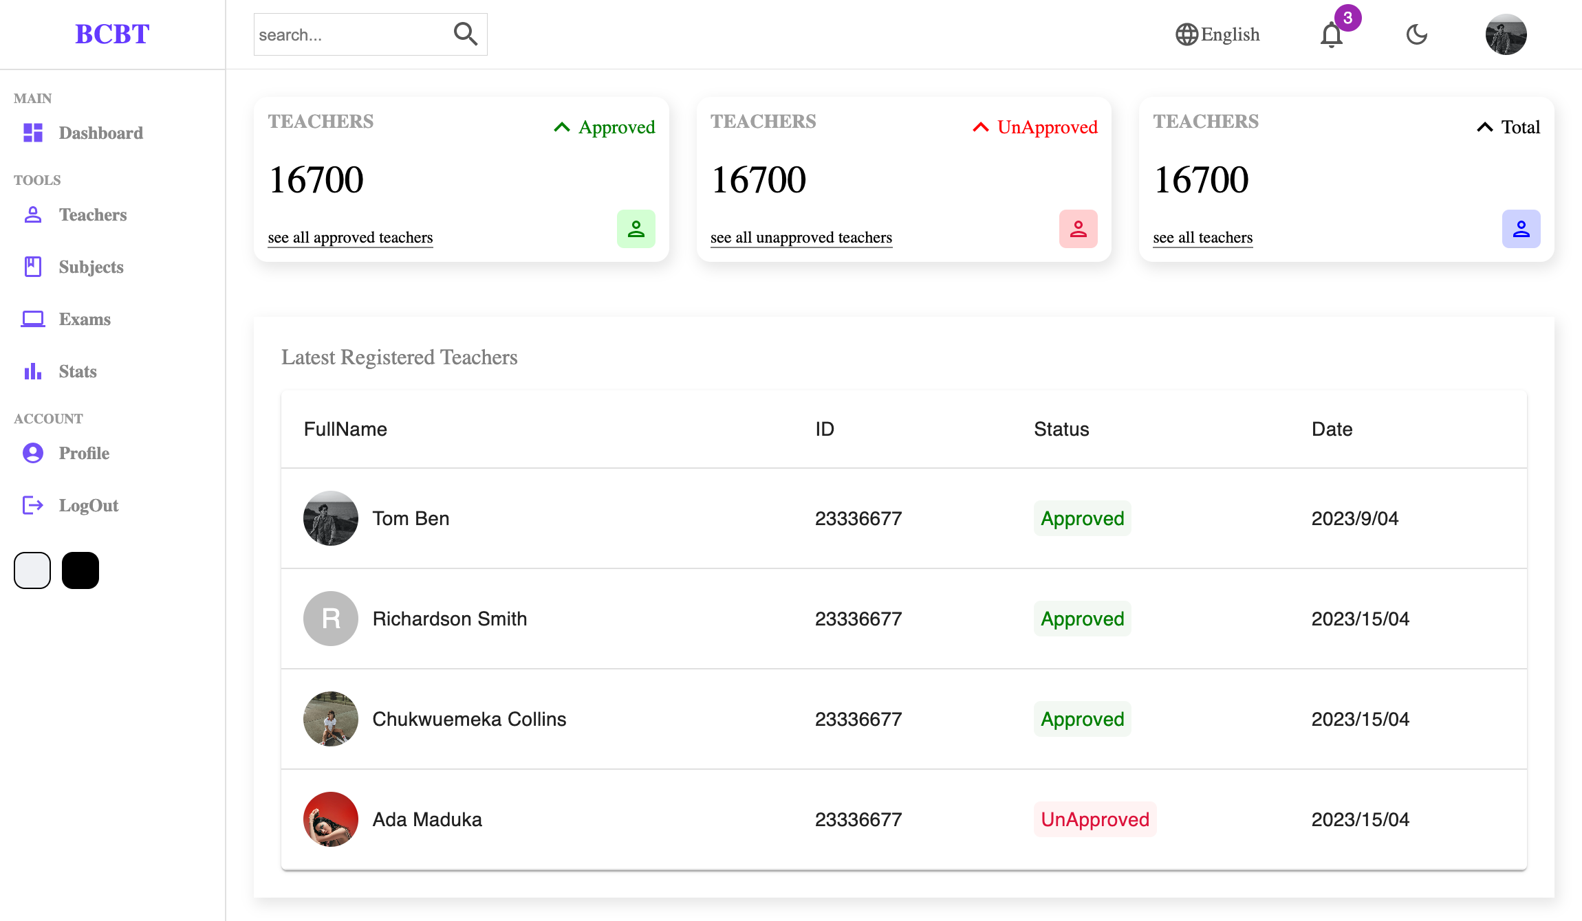Click green approved teachers person icon
The width and height of the screenshot is (1582, 921).
click(636, 229)
